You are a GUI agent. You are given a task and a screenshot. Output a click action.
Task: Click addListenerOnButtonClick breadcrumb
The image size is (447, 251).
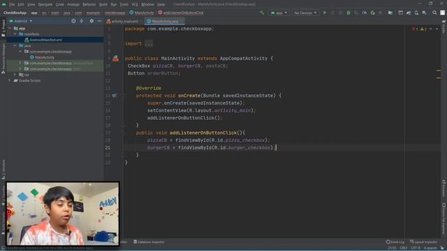[181, 13]
